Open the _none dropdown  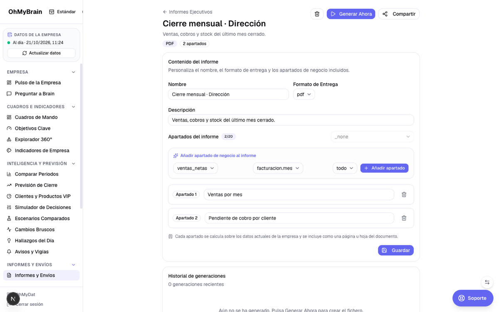(x=372, y=136)
